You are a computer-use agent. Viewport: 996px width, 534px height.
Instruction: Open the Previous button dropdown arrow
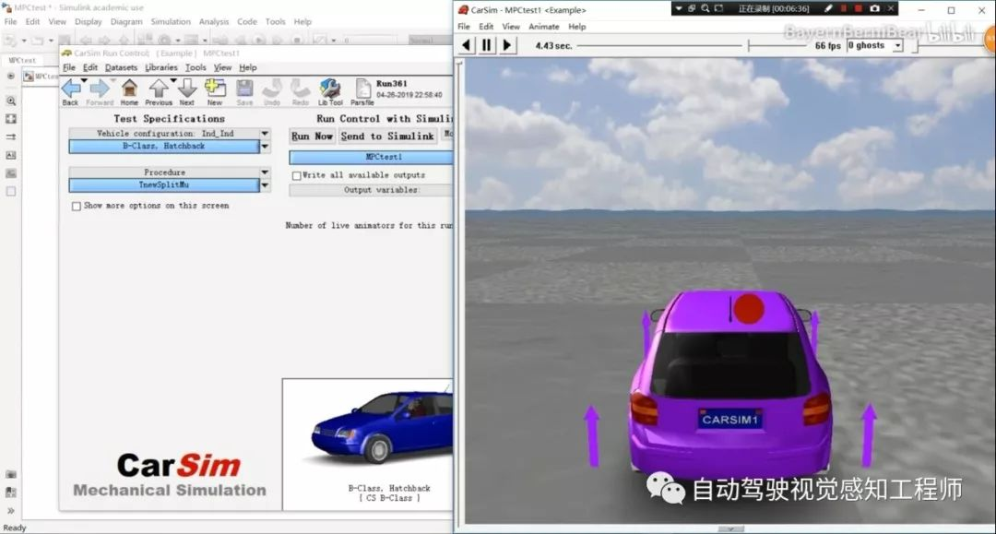coord(172,80)
